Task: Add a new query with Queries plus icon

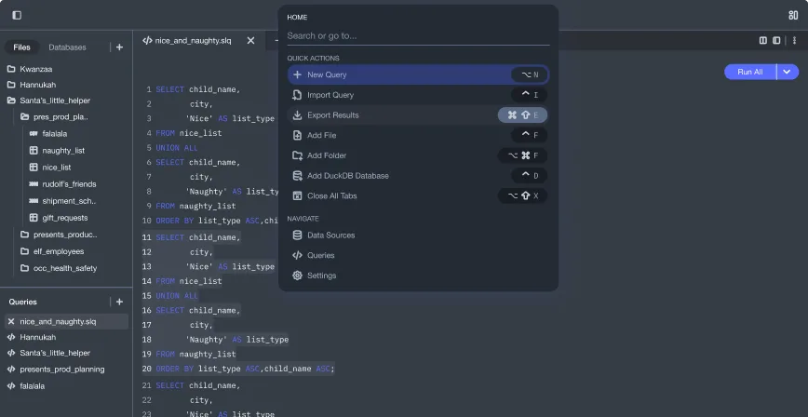Action: click(119, 302)
